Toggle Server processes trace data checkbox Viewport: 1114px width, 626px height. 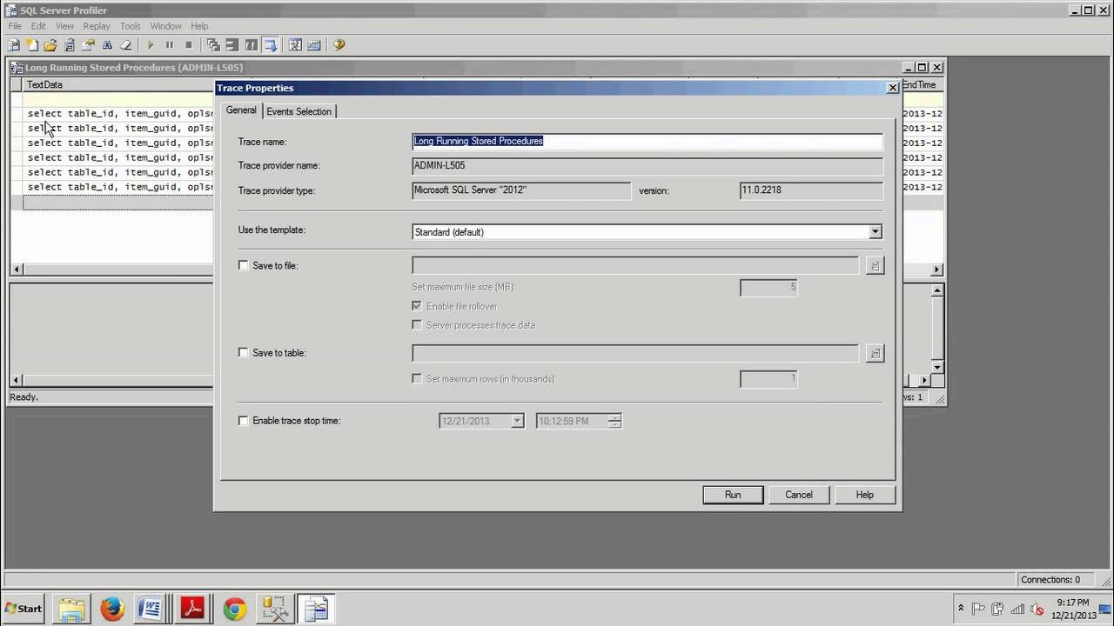[417, 325]
